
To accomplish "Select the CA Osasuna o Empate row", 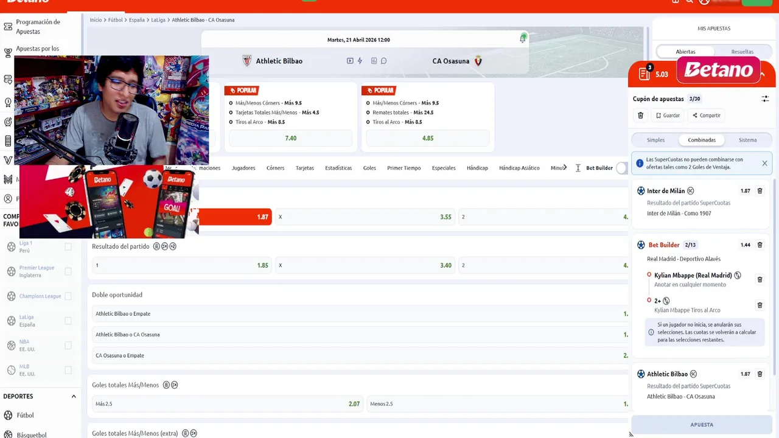I will (360, 355).
